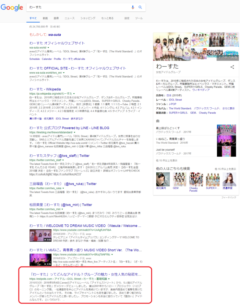Open the 設定 menu
This screenshot has width=240, height=306.
(127, 18)
